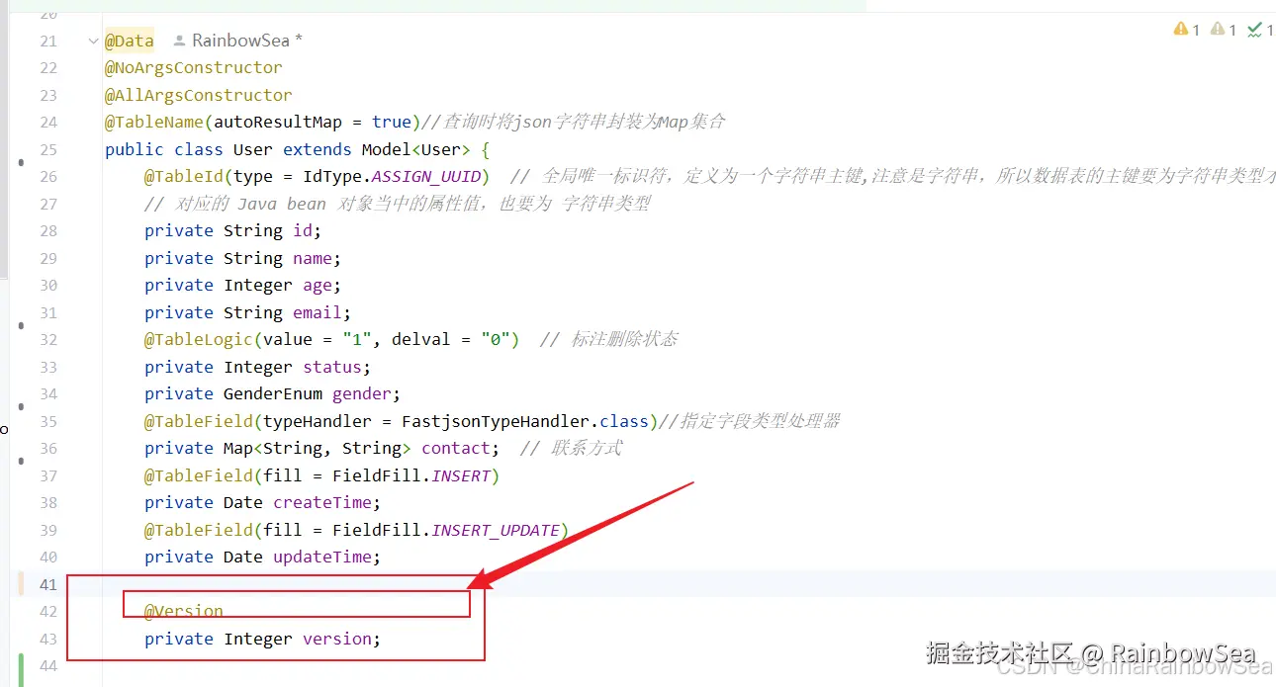Click the contact field

[456, 448]
